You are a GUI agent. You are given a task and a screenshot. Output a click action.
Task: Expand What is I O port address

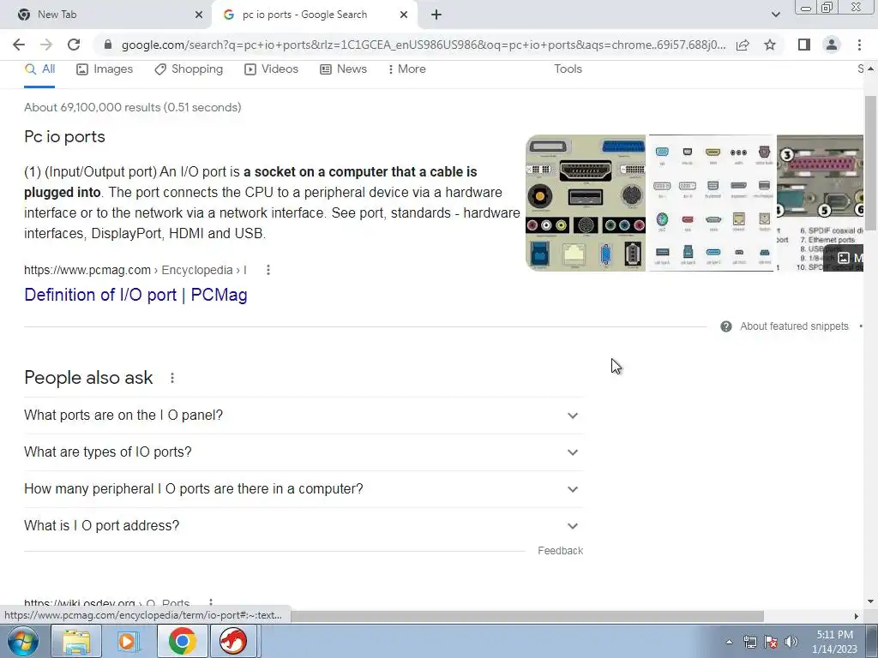point(304,526)
